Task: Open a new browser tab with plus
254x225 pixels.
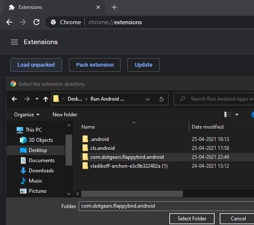Action: pyautogui.click(x=114, y=7)
